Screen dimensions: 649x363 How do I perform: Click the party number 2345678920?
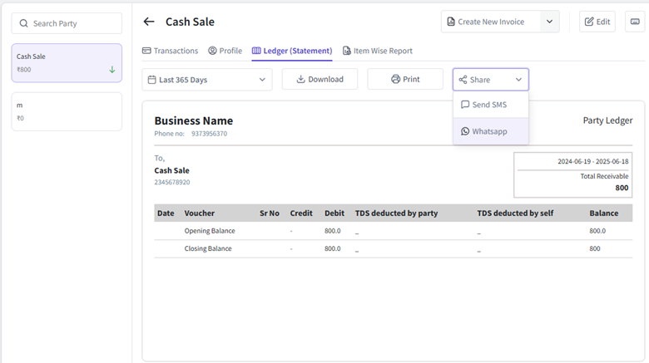point(172,182)
